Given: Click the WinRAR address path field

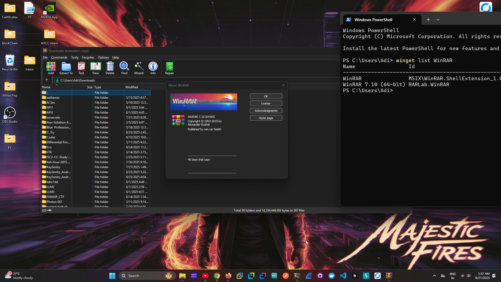Looking at the screenshot, I should click(197, 80).
